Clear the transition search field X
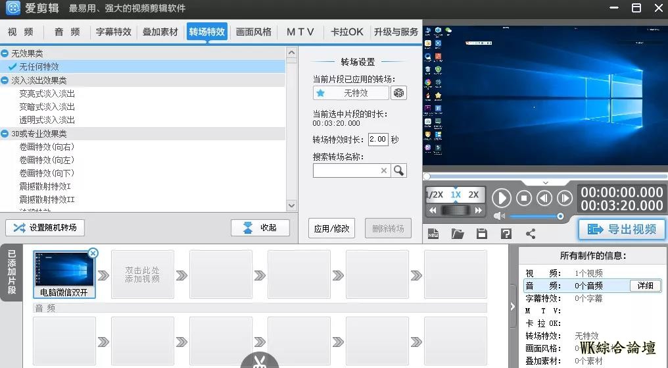 [x=384, y=171]
